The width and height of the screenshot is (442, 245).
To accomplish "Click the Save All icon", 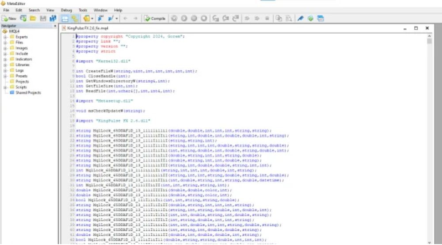I will [x=53, y=18].
